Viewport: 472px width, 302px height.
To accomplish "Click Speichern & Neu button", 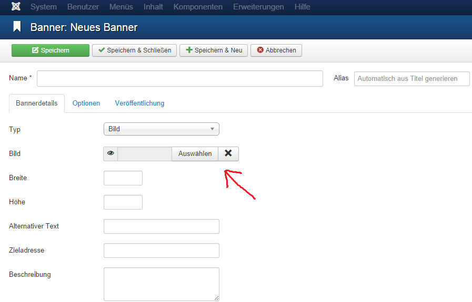I will click(214, 50).
